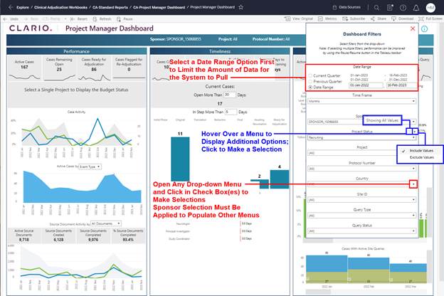Open the blue info icon
The width and height of the screenshot is (444, 296).
[x=425, y=29]
